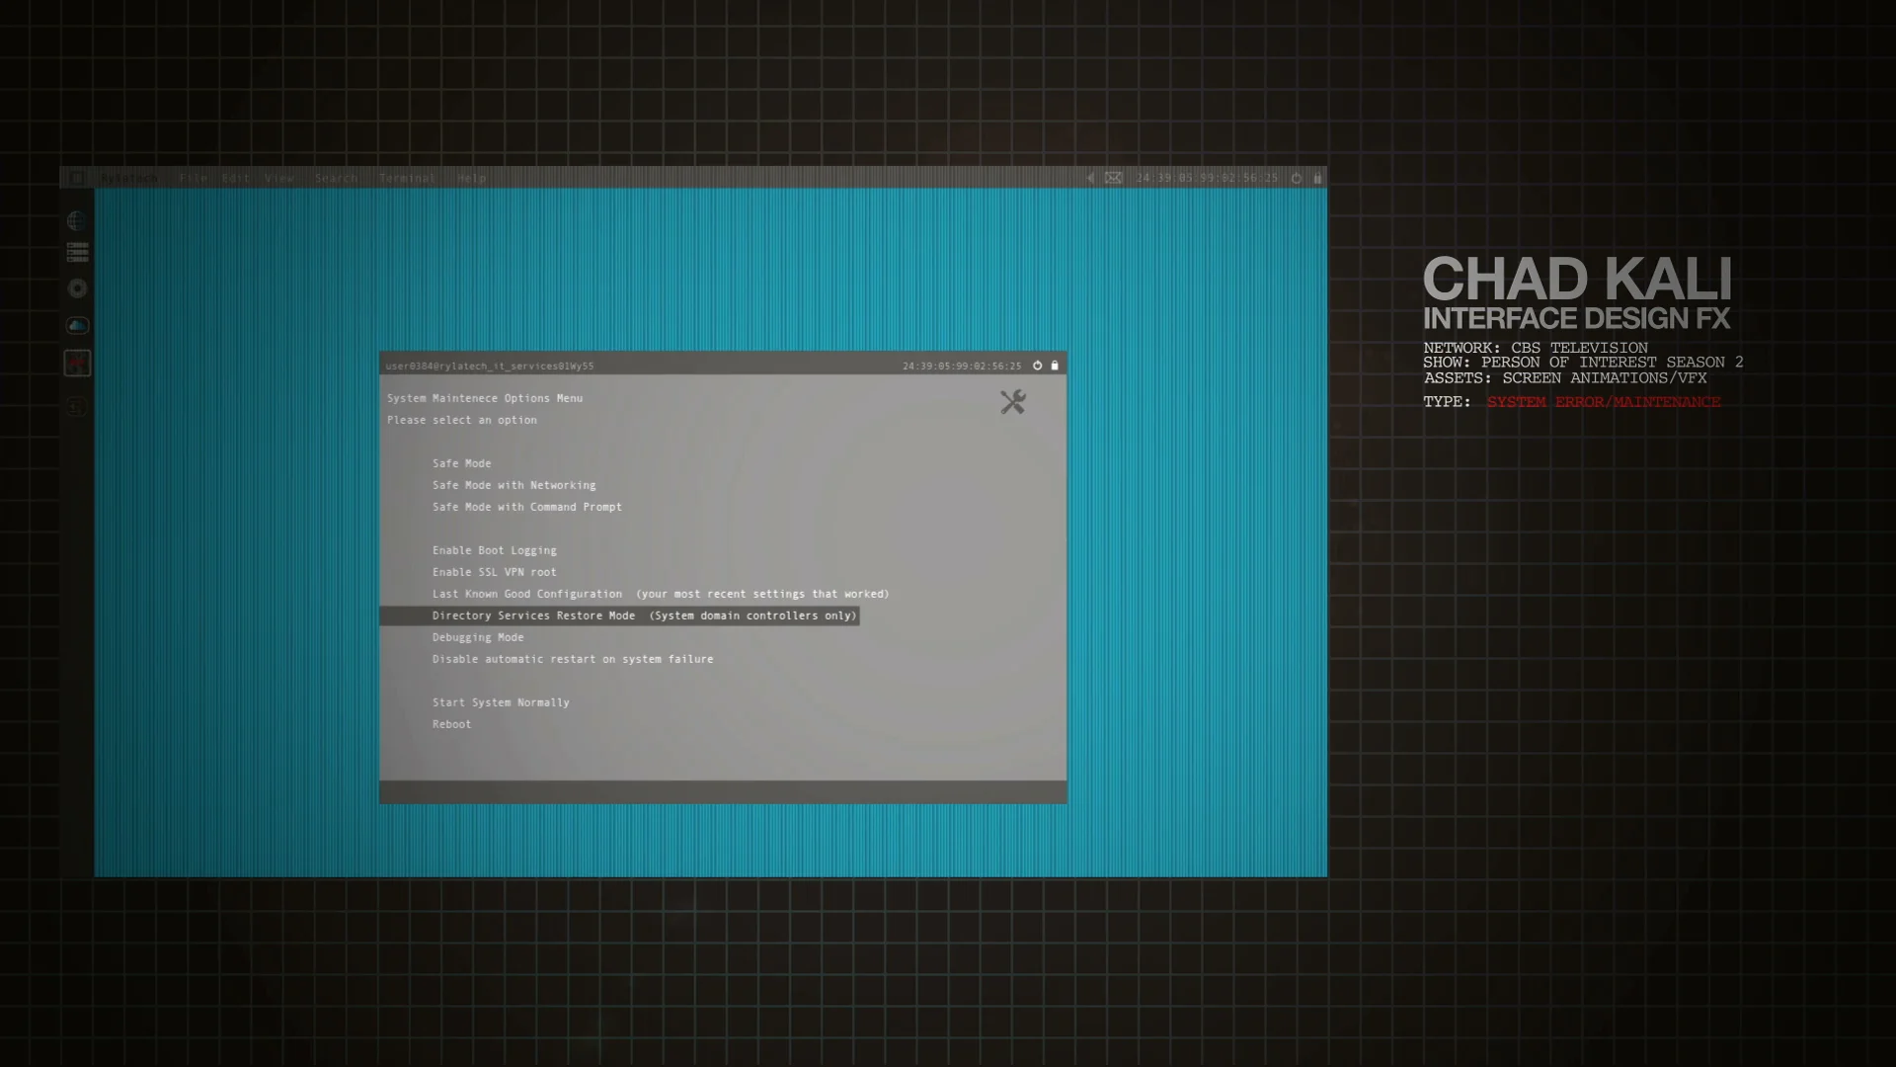Click the power icon in dialog title bar
Viewport: 1896px width, 1067px height.
(x=1037, y=366)
